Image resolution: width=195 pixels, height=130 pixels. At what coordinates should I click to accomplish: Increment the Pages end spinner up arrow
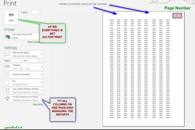pyautogui.click(x=38, y=60)
